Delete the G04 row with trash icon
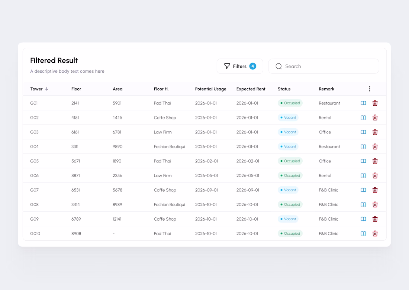409x290 pixels. click(x=375, y=146)
